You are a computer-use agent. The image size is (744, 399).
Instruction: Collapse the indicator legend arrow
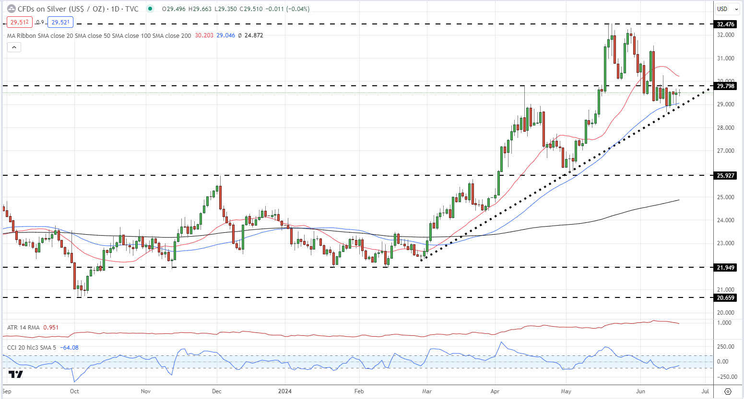14,47
